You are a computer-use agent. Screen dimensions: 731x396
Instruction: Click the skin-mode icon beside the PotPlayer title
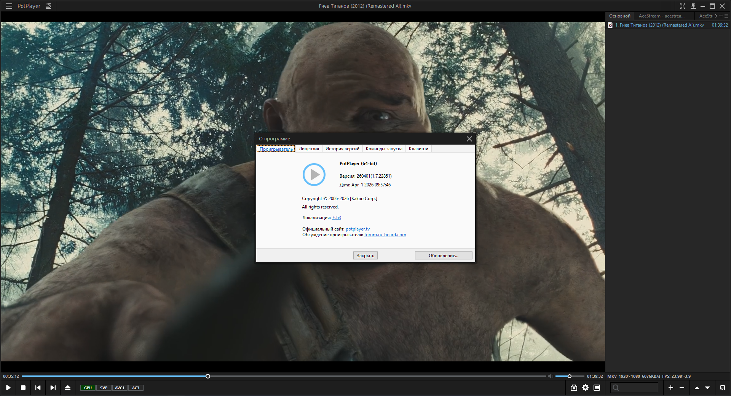pos(48,6)
